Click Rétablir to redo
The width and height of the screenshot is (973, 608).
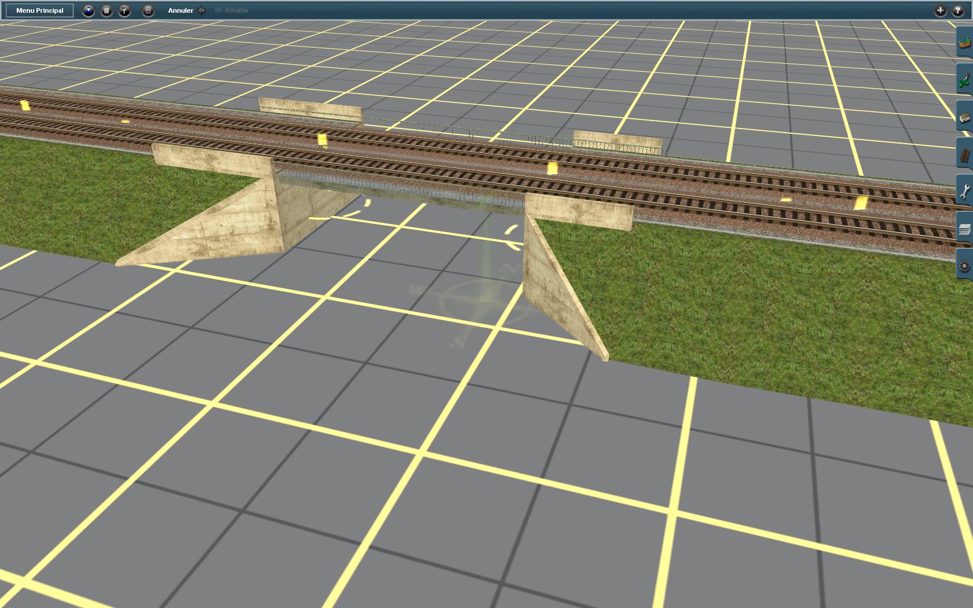232,10
